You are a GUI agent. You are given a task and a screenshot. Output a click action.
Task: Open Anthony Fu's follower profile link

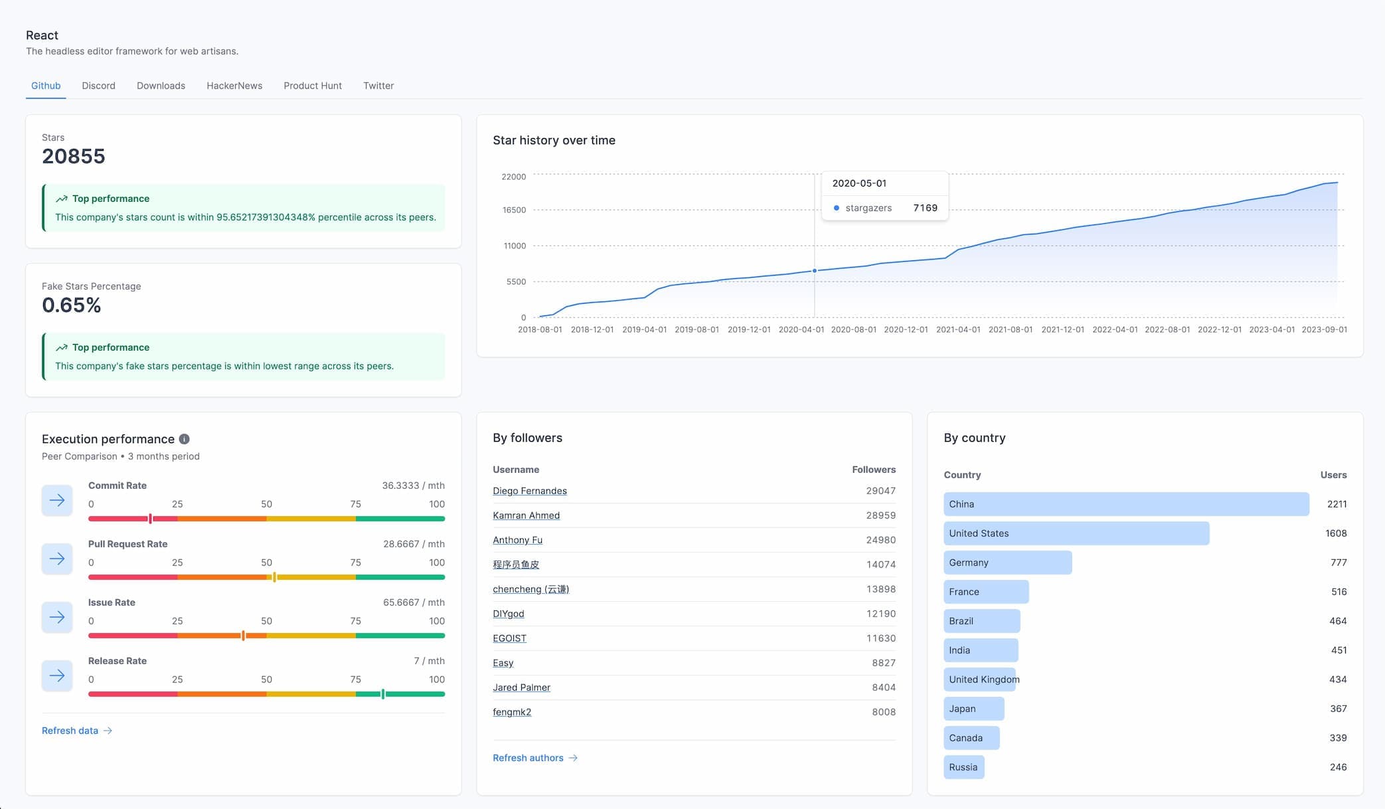click(517, 540)
